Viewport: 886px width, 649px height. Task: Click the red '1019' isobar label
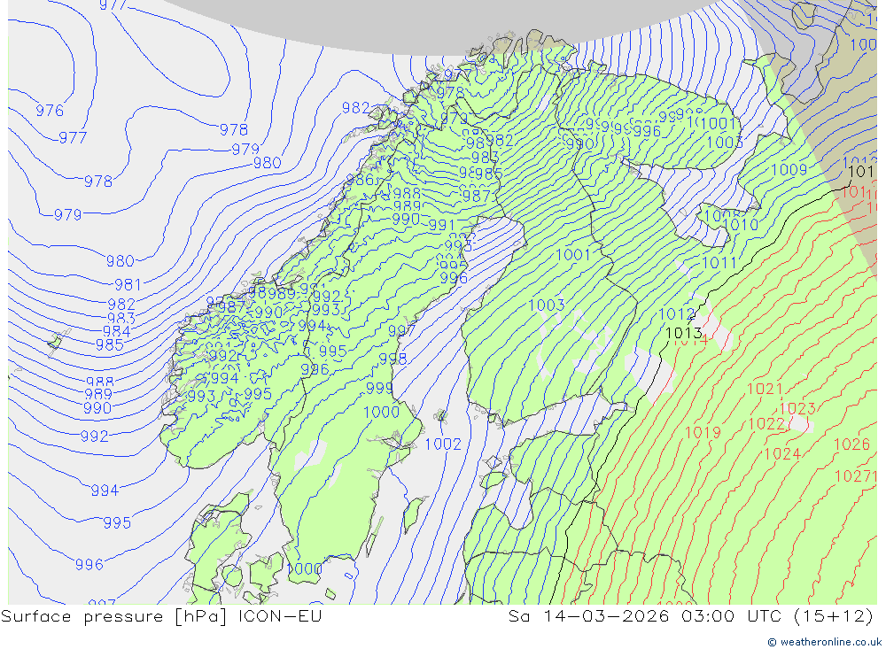[703, 433]
